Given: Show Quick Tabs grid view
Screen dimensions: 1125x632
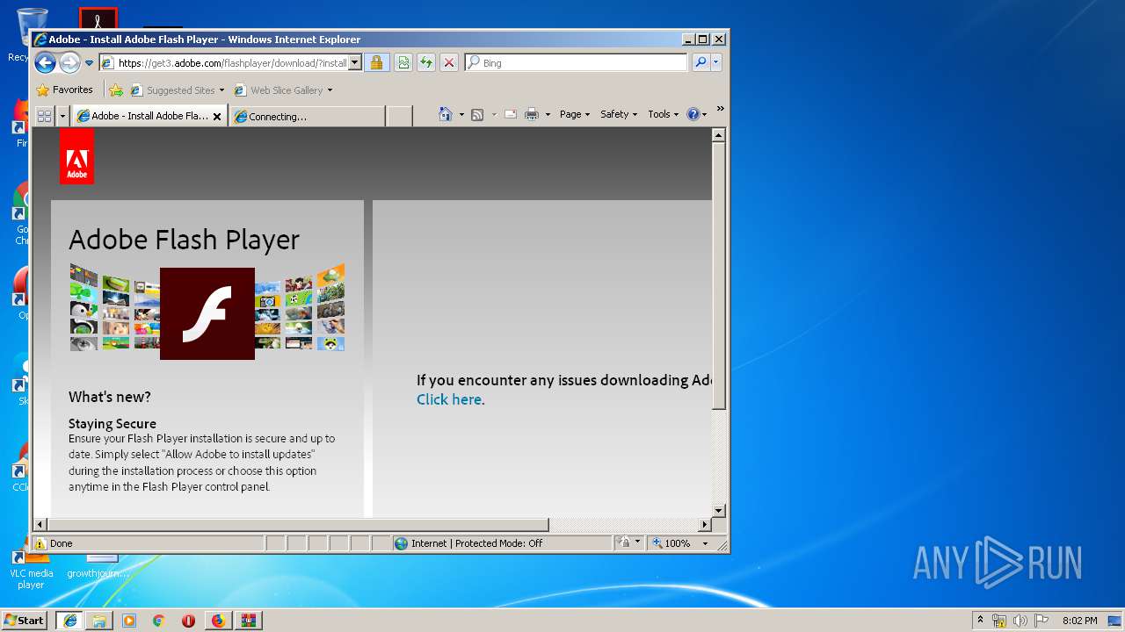Looking at the screenshot, I should point(44,115).
